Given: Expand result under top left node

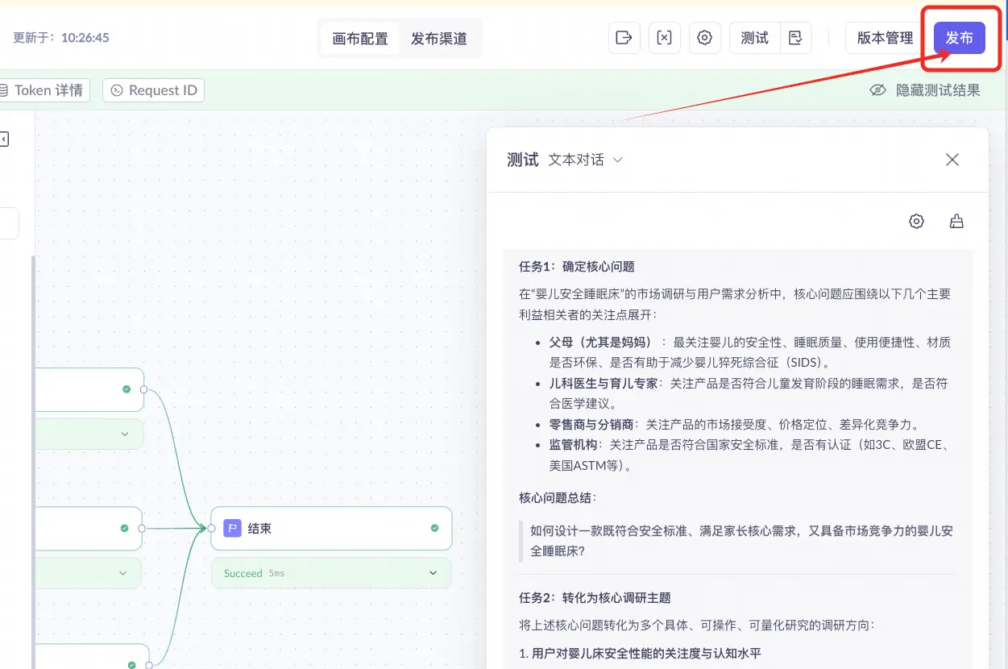Looking at the screenshot, I should [125, 434].
